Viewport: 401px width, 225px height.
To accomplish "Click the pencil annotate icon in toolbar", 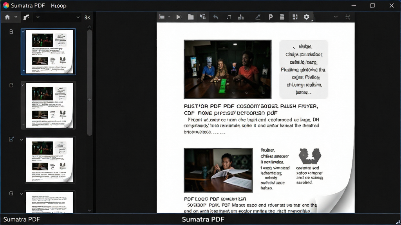I will tap(258, 17).
